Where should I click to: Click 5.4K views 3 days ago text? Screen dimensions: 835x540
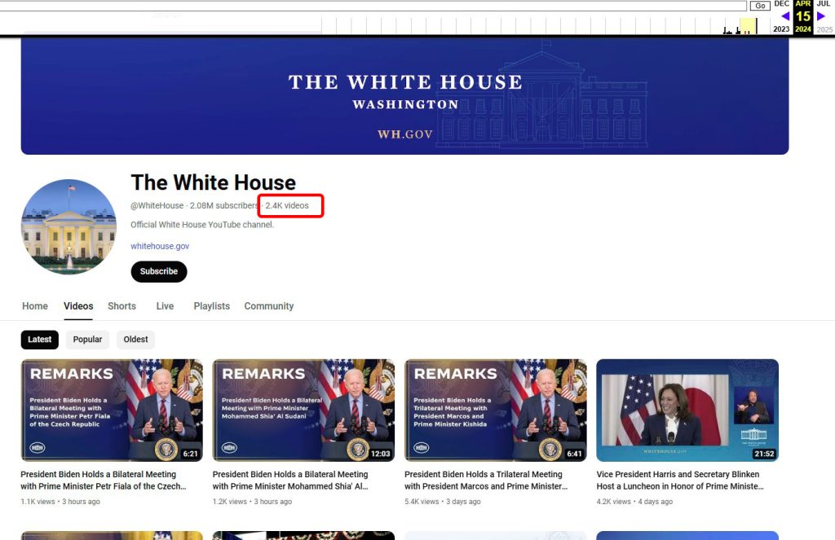[x=443, y=501]
